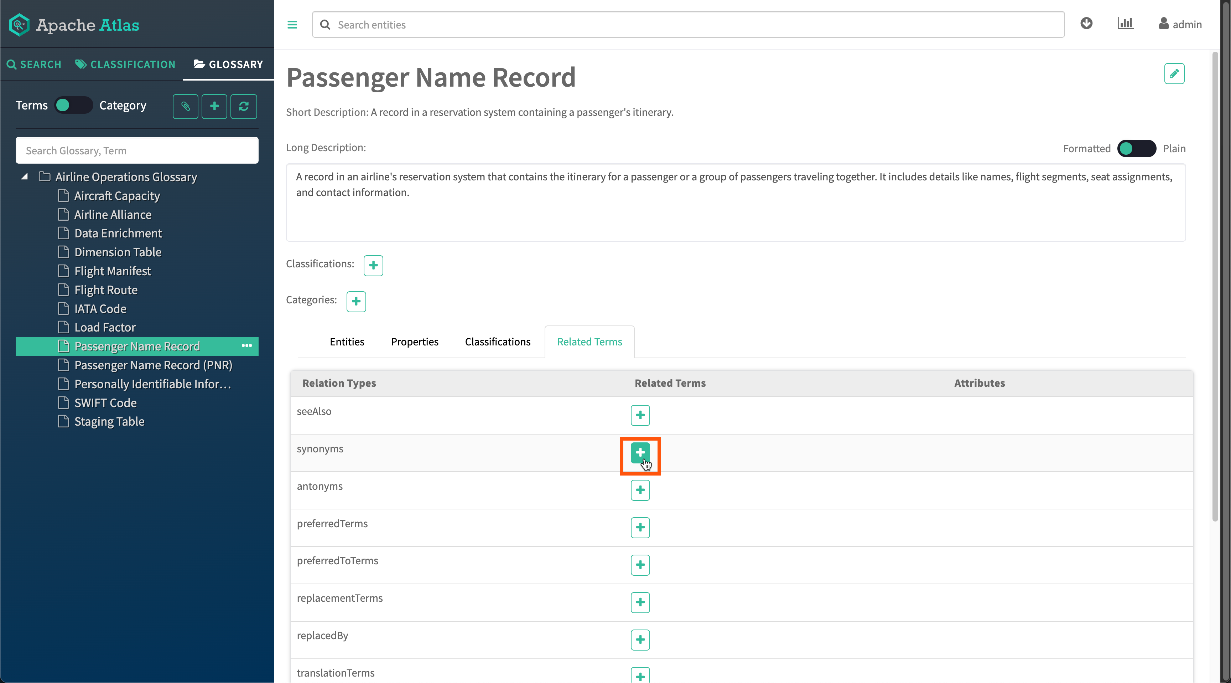Click the hamburger menu icon beside search

click(292, 24)
